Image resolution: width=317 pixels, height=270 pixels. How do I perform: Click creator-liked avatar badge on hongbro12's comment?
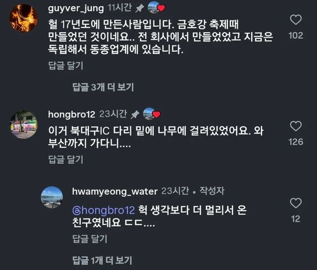click(151, 114)
